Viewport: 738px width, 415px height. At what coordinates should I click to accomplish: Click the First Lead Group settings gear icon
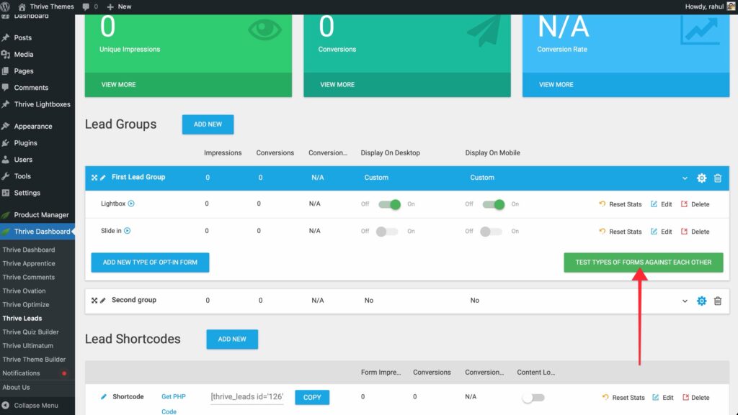(701, 178)
